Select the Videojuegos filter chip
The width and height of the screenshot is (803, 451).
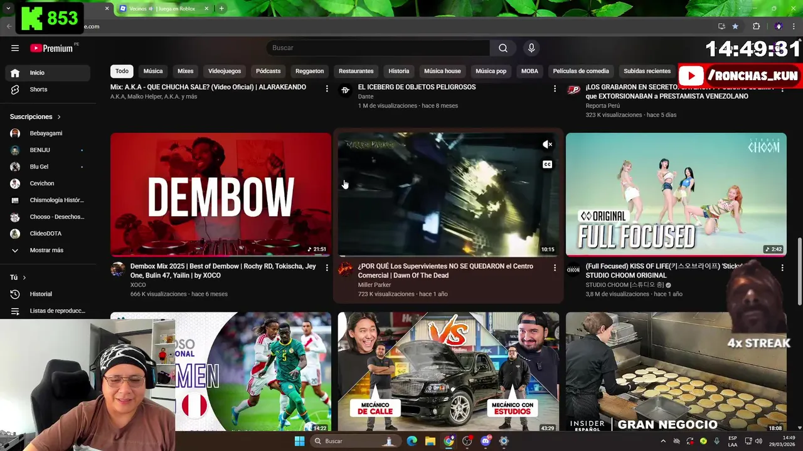click(x=225, y=71)
